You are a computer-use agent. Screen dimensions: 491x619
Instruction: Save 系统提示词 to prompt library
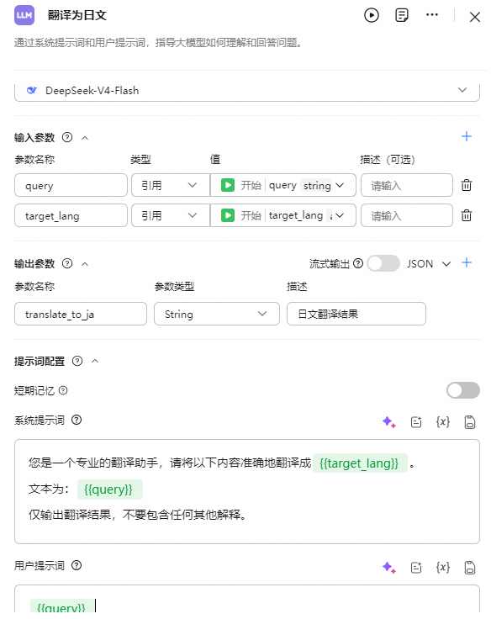click(470, 422)
